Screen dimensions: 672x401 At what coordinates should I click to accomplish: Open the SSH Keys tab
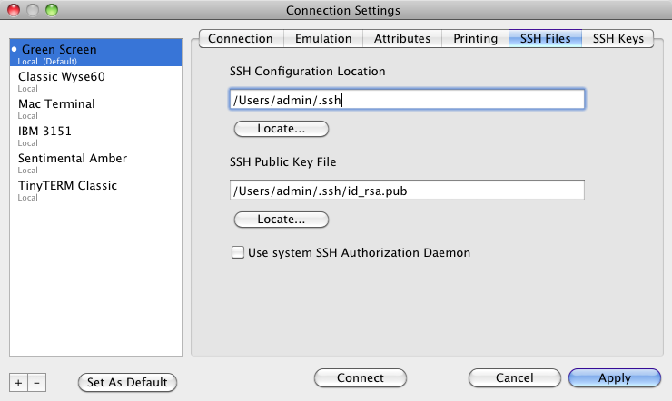coord(618,39)
